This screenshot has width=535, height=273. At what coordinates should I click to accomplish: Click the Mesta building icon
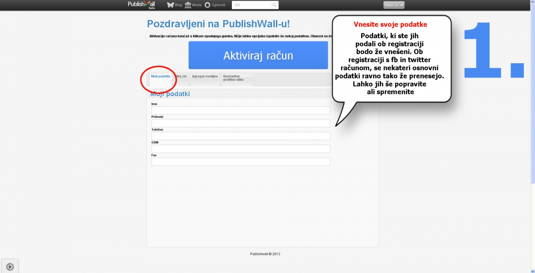tap(188, 5)
